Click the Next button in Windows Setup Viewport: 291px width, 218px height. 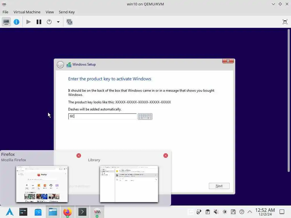pyautogui.click(x=219, y=186)
